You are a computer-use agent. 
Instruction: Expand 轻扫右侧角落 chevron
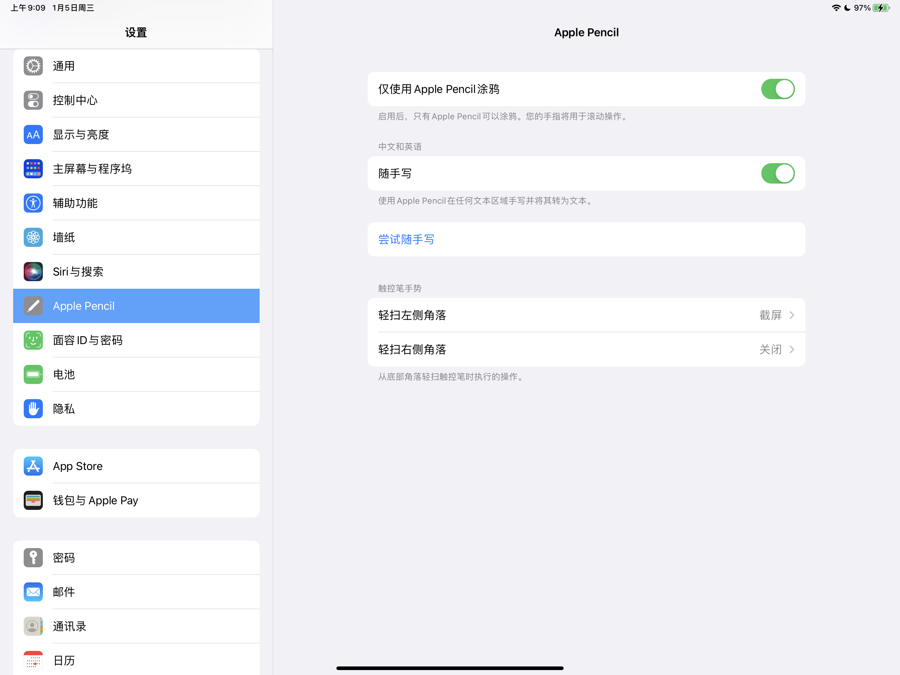point(791,349)
